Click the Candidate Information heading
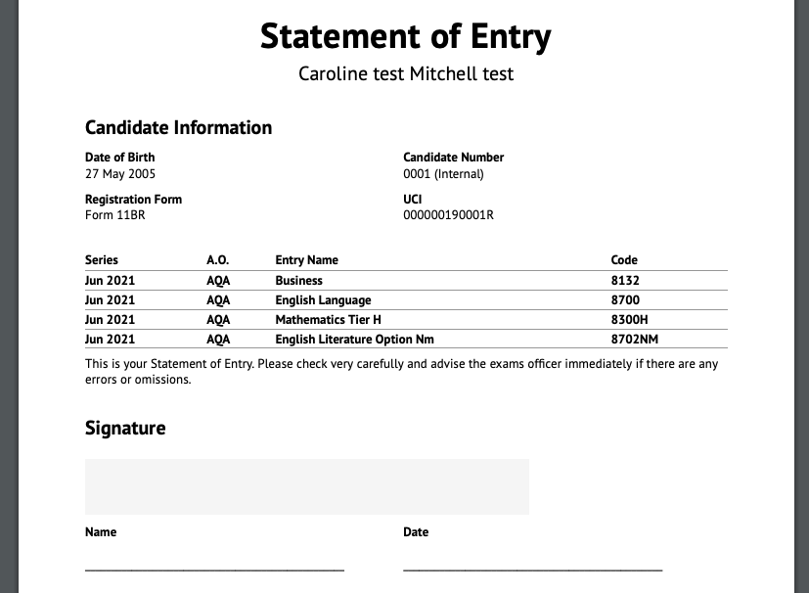Screen dimensions: 809x593 (x=178, y=127)
